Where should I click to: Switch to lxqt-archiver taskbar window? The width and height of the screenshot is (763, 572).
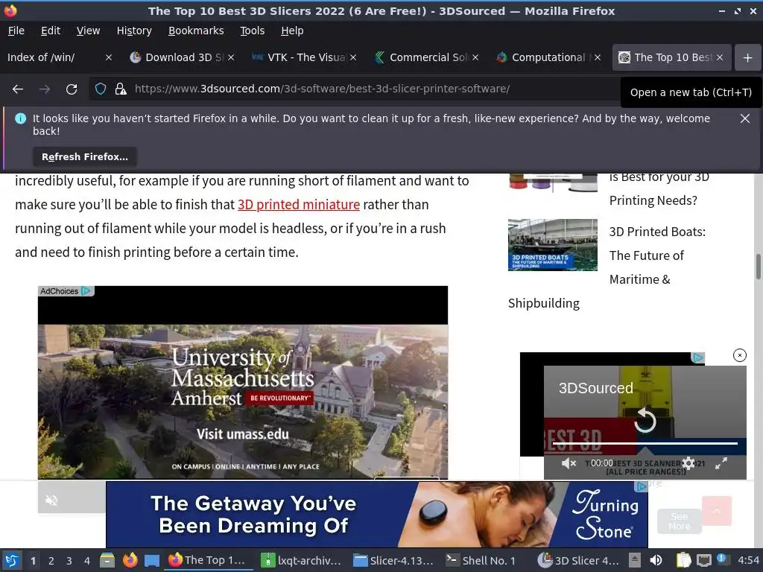pos(302,560)
